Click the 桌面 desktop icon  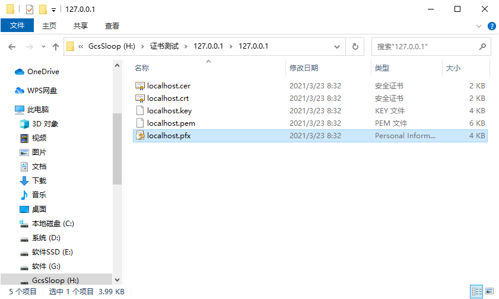tap(24, 209)
